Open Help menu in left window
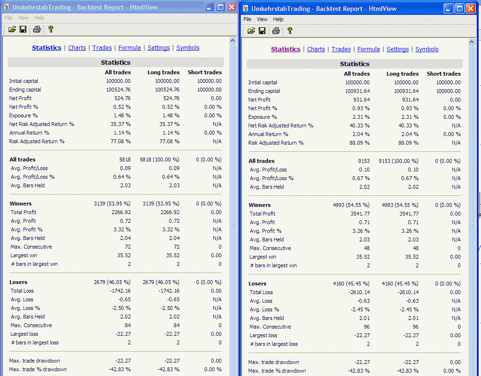481x376 pixels. coord(39,18)
